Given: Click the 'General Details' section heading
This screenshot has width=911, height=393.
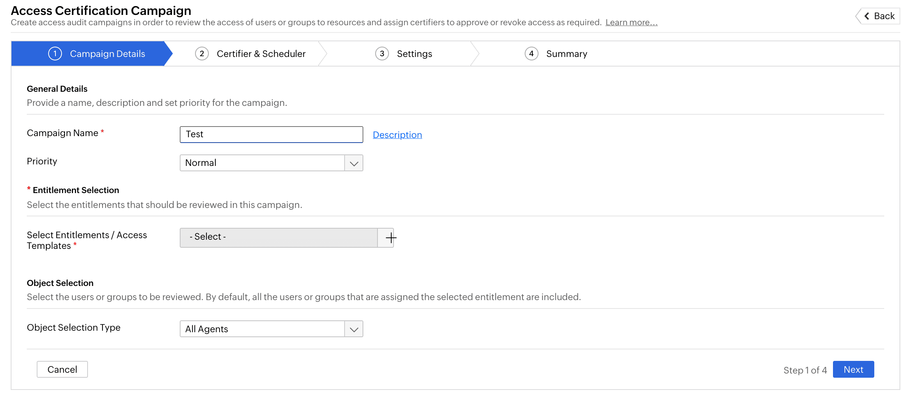Looking at the screenshot, I should [x=57, y=89].
